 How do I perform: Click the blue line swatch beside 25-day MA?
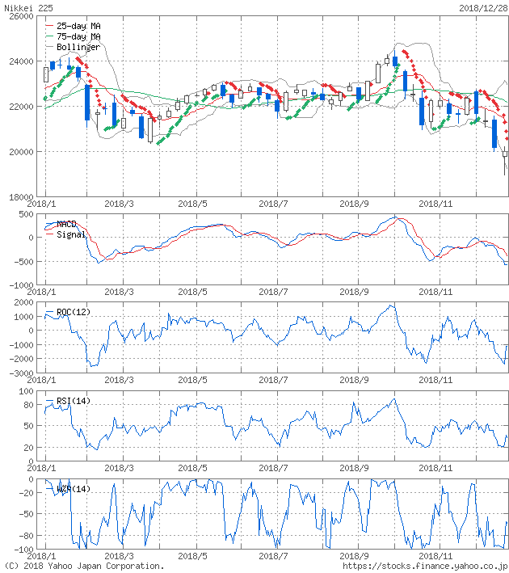[x=50, y=26]
